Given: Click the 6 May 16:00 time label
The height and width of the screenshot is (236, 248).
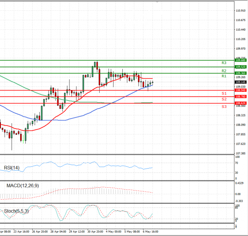Looking at the screenshot, I should [150, 231].
